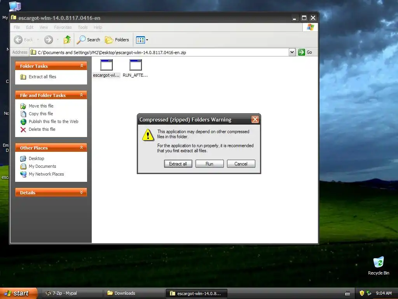Click the Go button
Screen dimensions: 398x299
click(305, 52)
